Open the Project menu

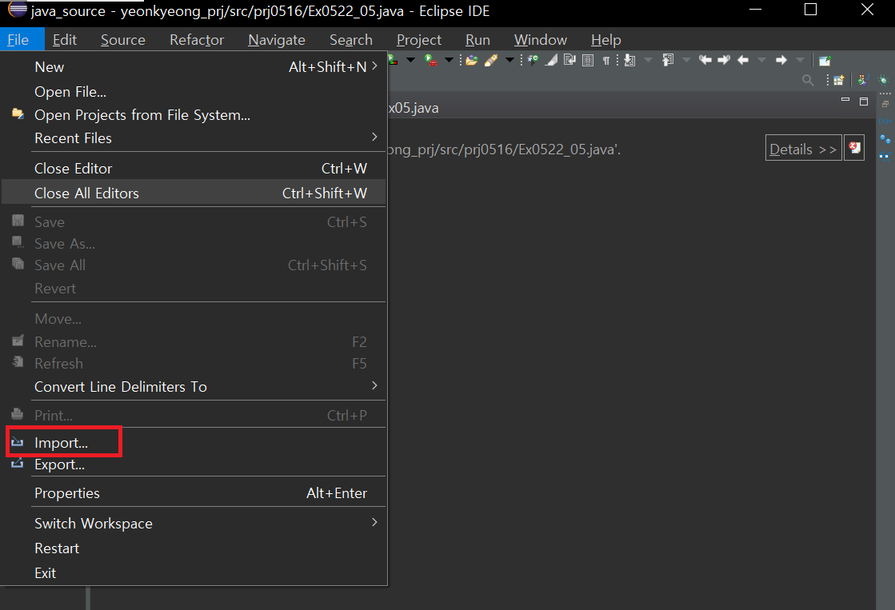click(x=419, y=40)
